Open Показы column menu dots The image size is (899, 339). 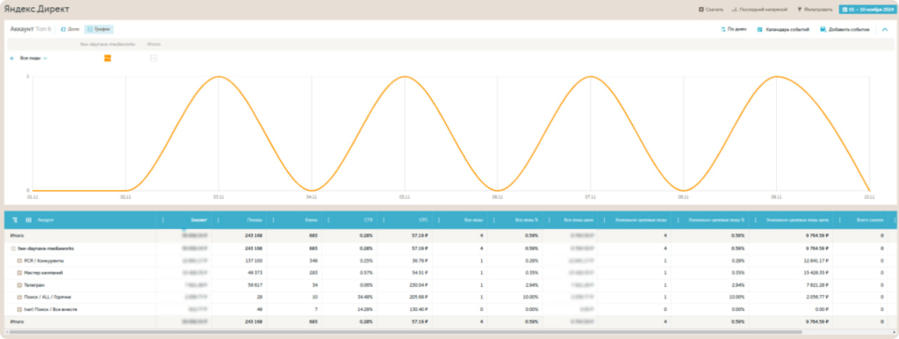click(x=218, y=220)
